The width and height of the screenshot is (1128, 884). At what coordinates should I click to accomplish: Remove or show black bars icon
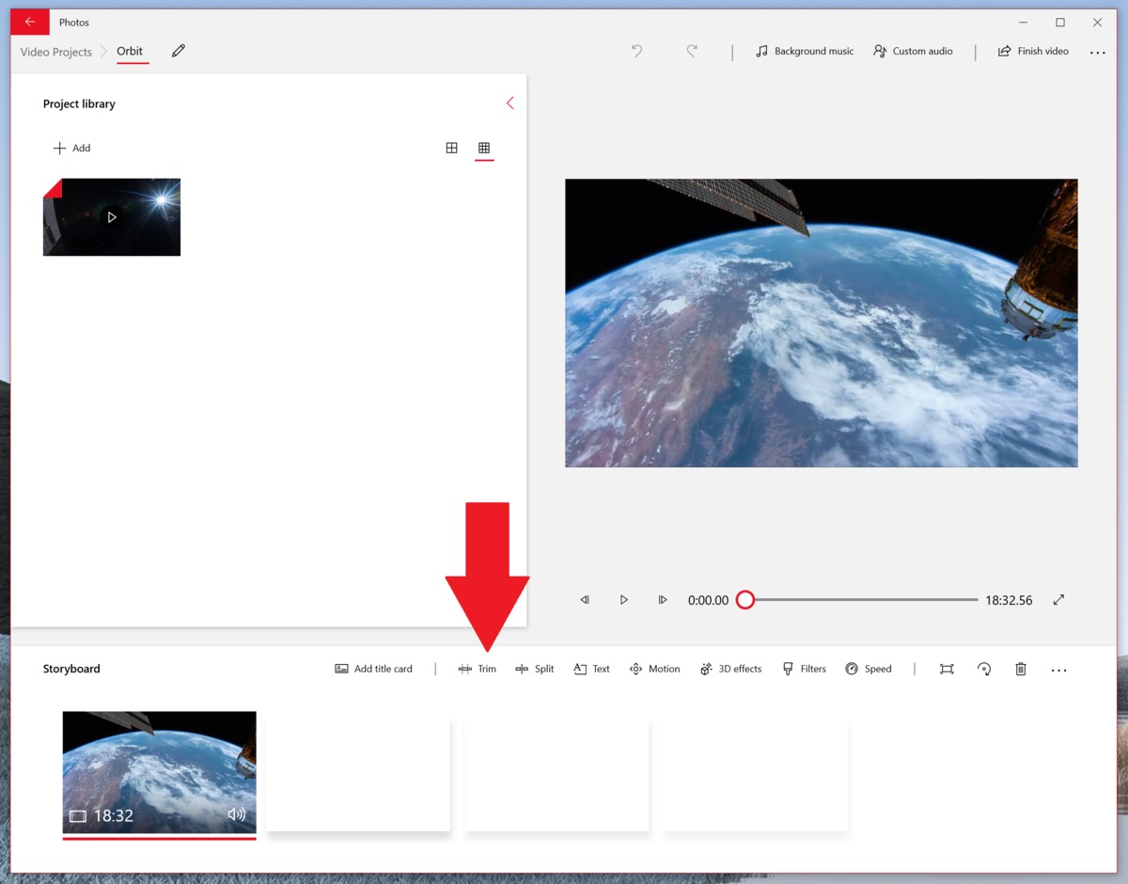[x=947, y=669]
